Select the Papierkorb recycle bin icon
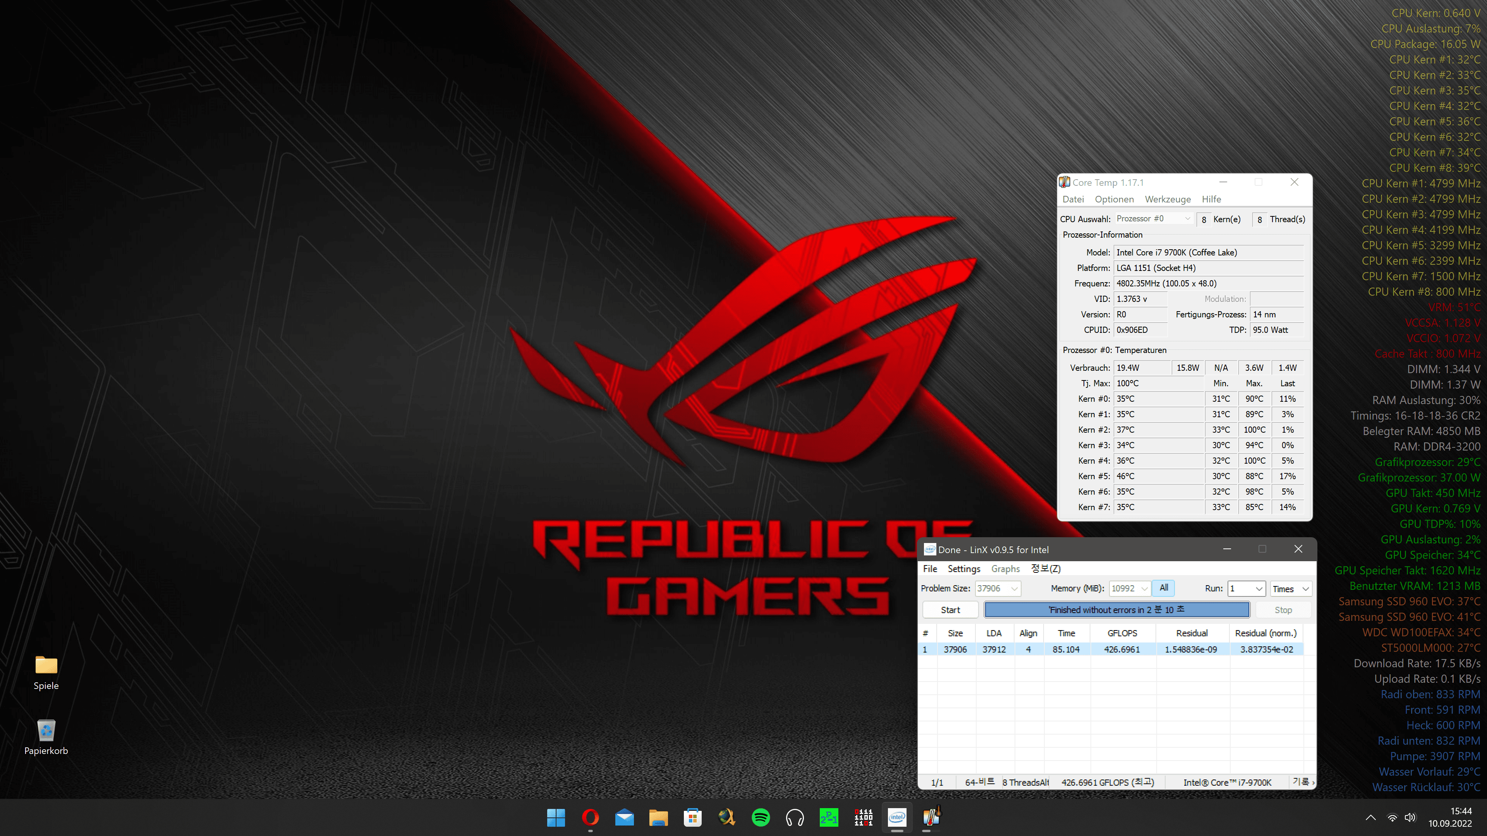This screenshot has height=836, width=1487. coord(46,737)
